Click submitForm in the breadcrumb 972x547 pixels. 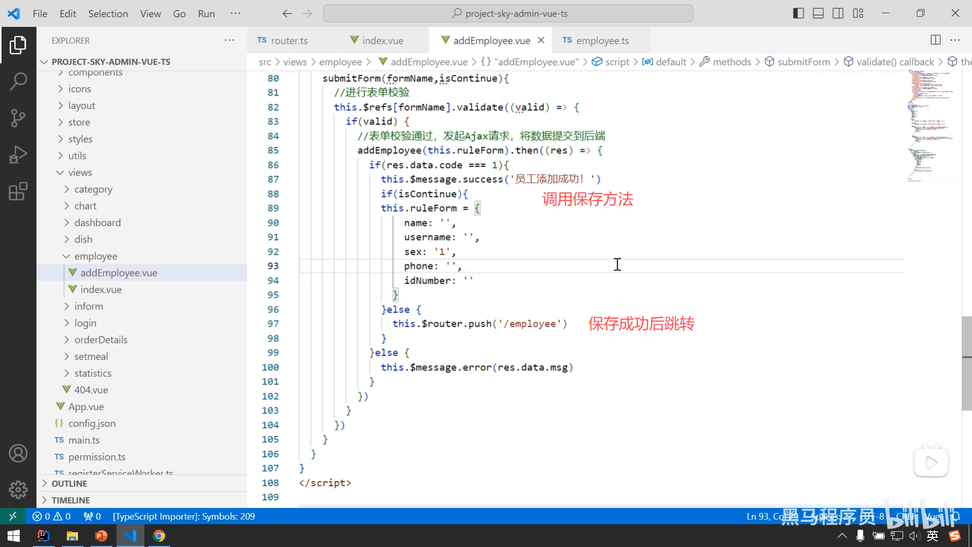pos(803,62)
